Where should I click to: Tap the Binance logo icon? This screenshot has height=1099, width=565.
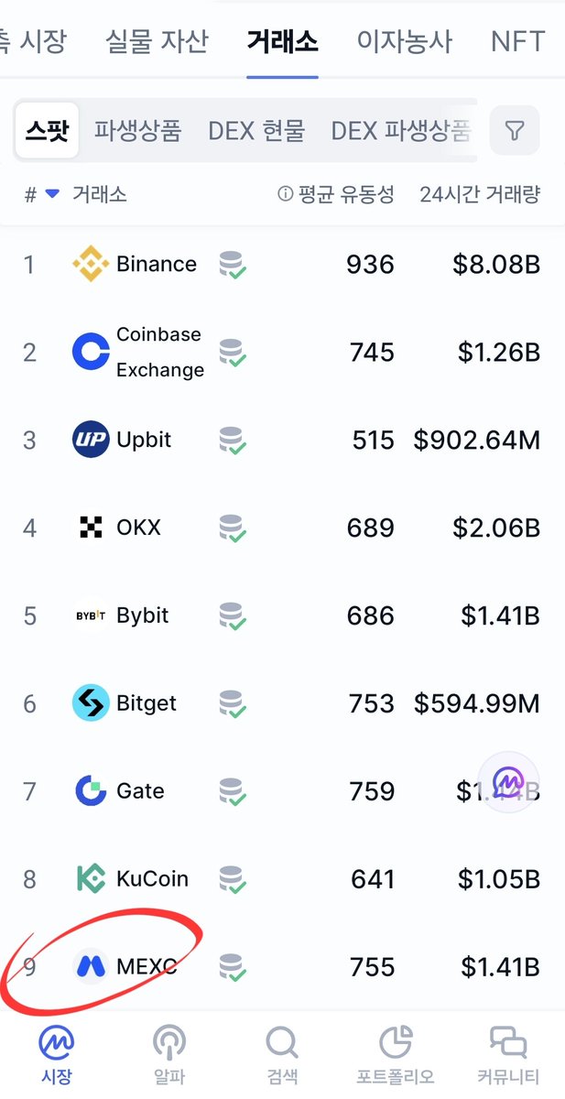click(91, 265)
